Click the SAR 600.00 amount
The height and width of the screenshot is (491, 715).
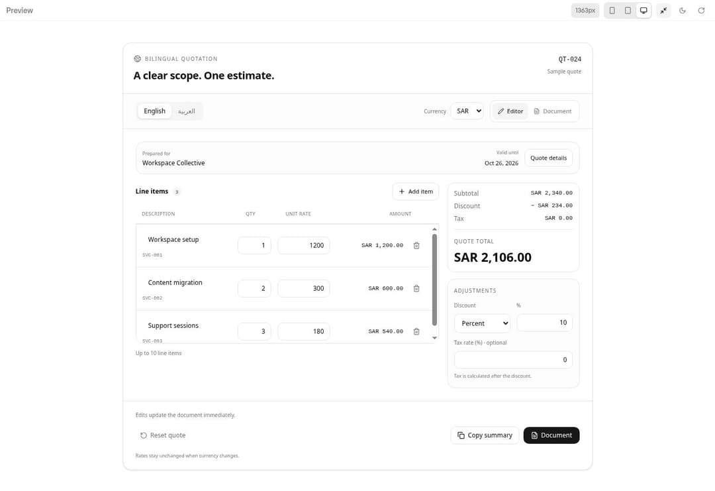pyautogui.click(x=386, y=288)
